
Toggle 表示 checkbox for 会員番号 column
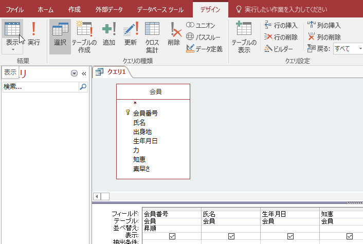pos(172,236)
